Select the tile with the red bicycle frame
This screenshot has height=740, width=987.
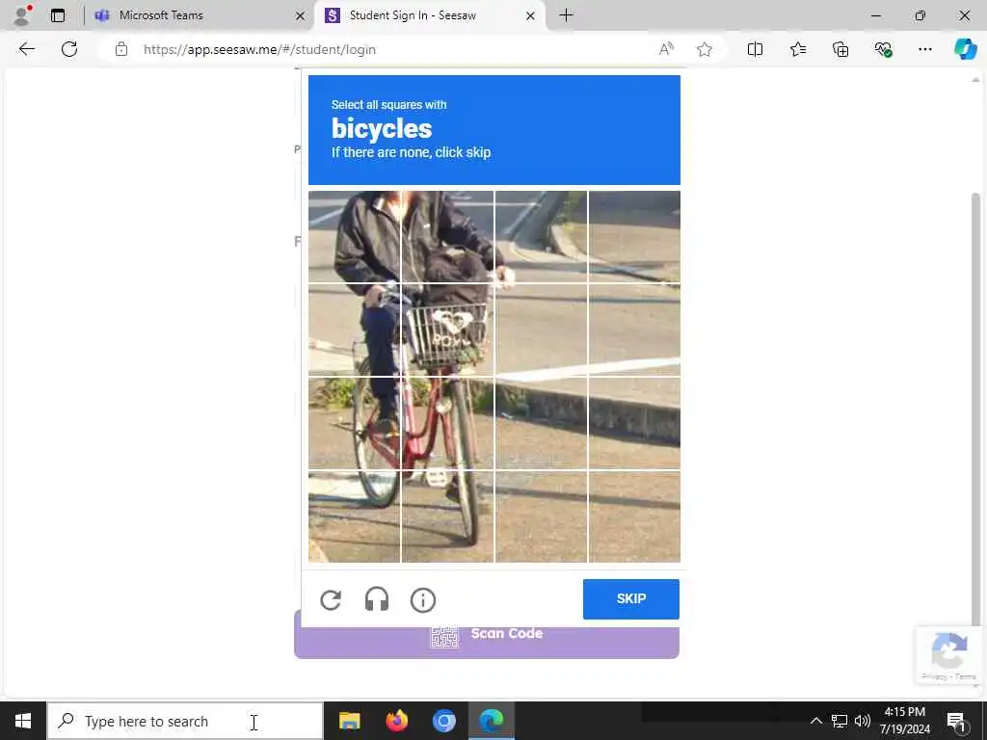[x=447, y=423]
